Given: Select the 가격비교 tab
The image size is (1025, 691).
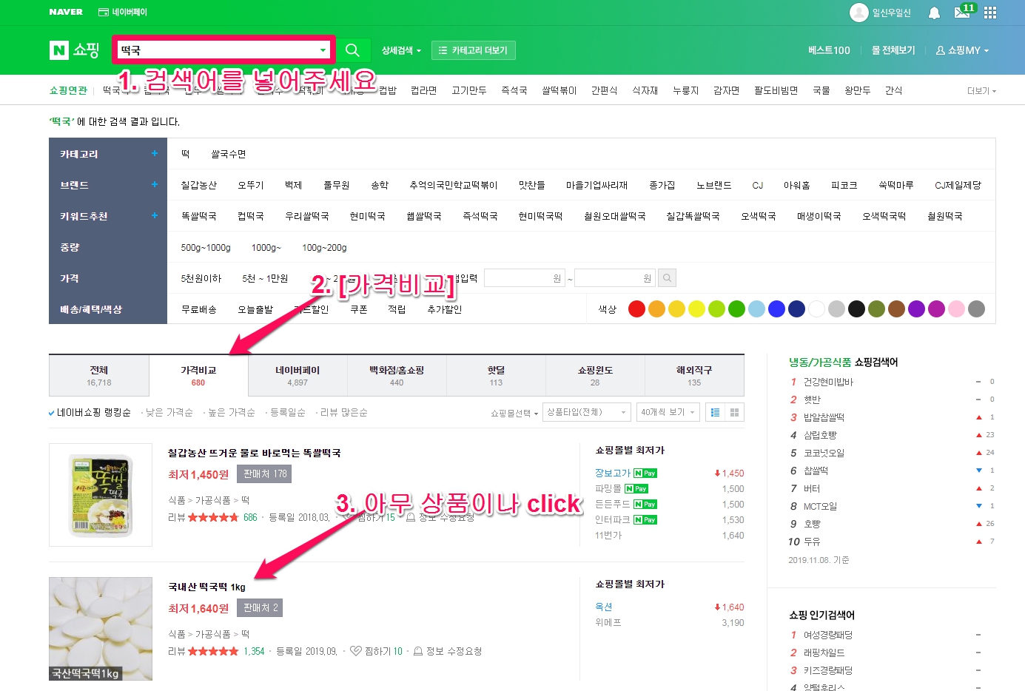Looking at the screenshot, I should point(198,375).
